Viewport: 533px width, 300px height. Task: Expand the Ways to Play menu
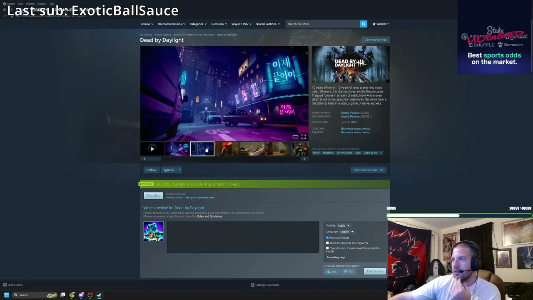click(241, 24)
